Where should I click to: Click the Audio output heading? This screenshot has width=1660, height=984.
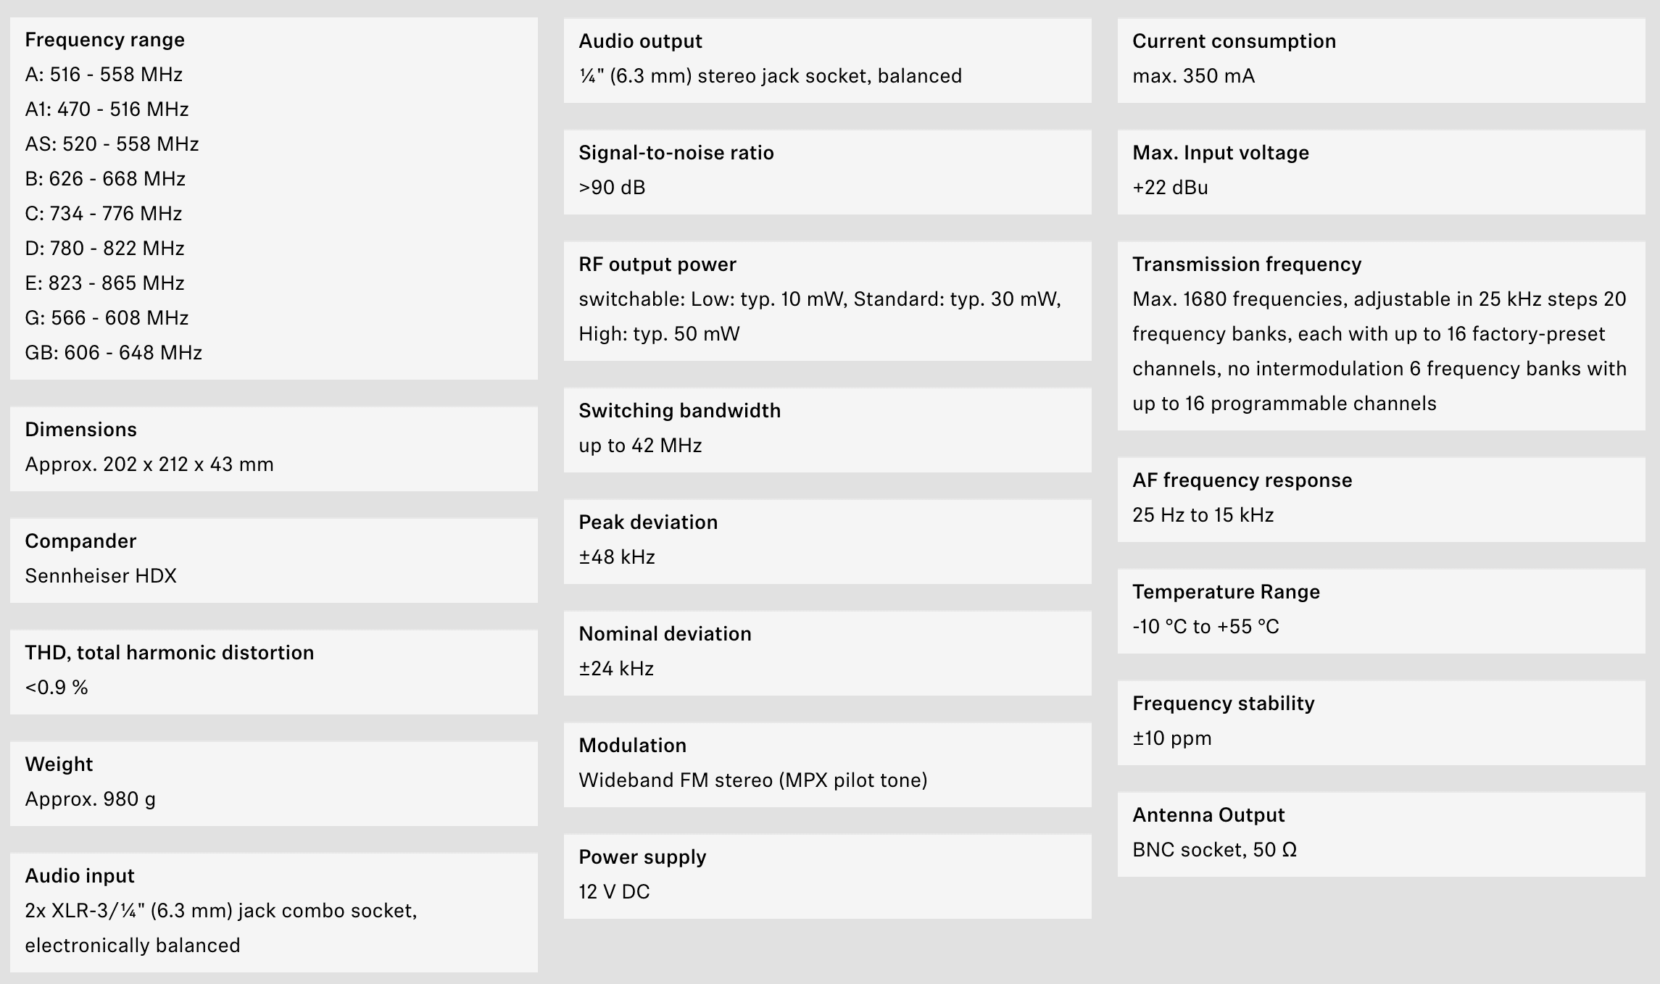[x=640, y=41]
